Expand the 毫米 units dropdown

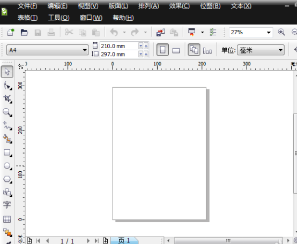[x=261, y=50]
